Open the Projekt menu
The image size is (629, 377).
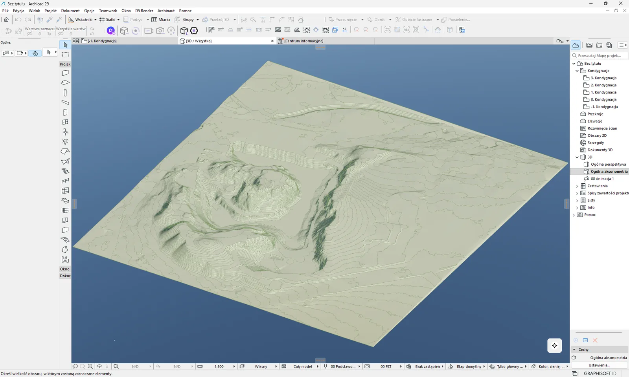(x=50, y=11)
